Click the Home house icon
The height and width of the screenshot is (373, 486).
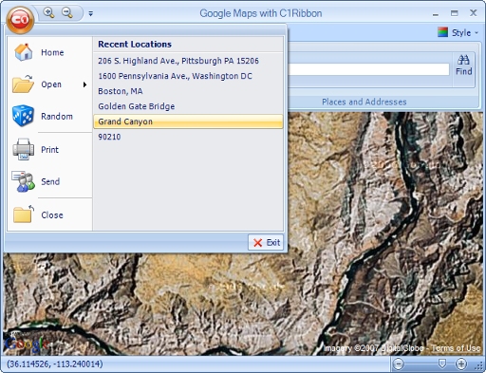pos(24,52)
